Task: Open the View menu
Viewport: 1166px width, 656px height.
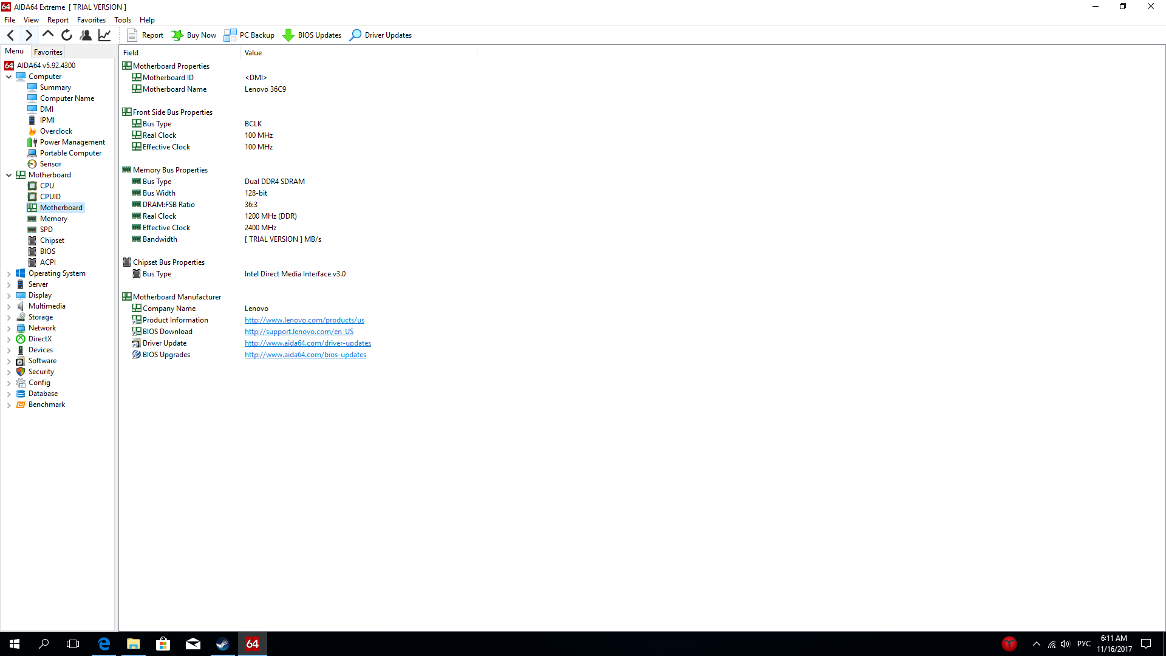Action: pos(31,20)
